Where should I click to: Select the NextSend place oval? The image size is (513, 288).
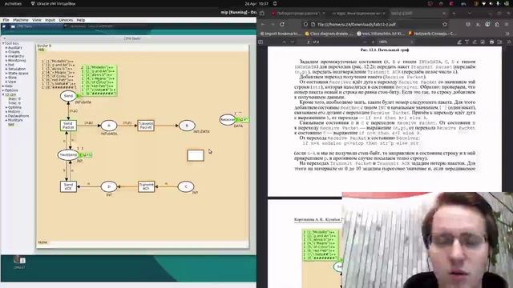68,154
